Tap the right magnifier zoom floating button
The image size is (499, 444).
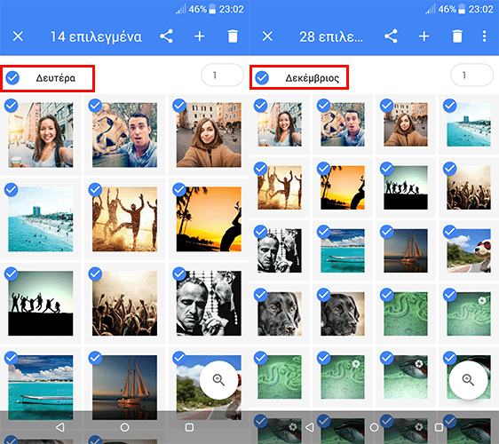pyautogui.click(x=468, y=380)
